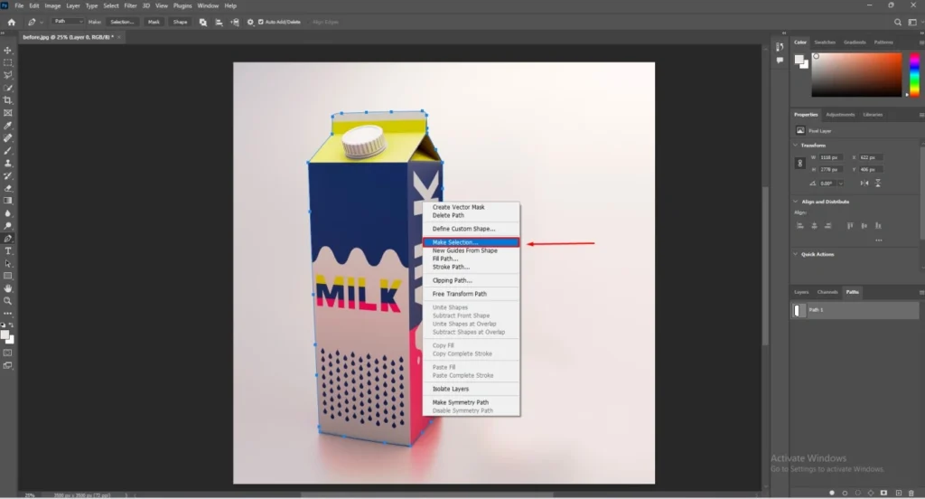Select the Healing Brush tool

[7, 138]
